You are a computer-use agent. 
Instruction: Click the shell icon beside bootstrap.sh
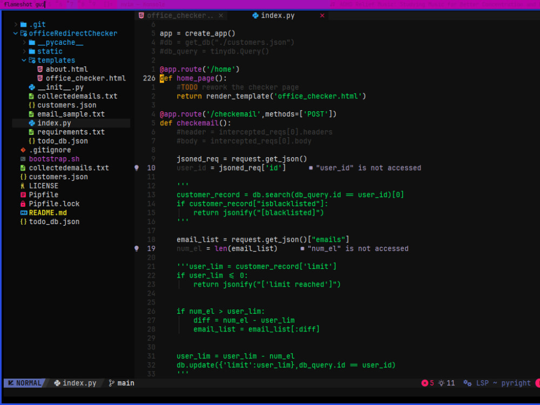[x=23, y=159]
